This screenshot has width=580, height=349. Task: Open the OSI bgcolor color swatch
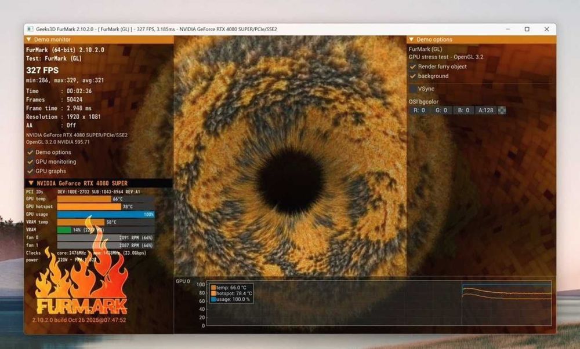point(502,111)
